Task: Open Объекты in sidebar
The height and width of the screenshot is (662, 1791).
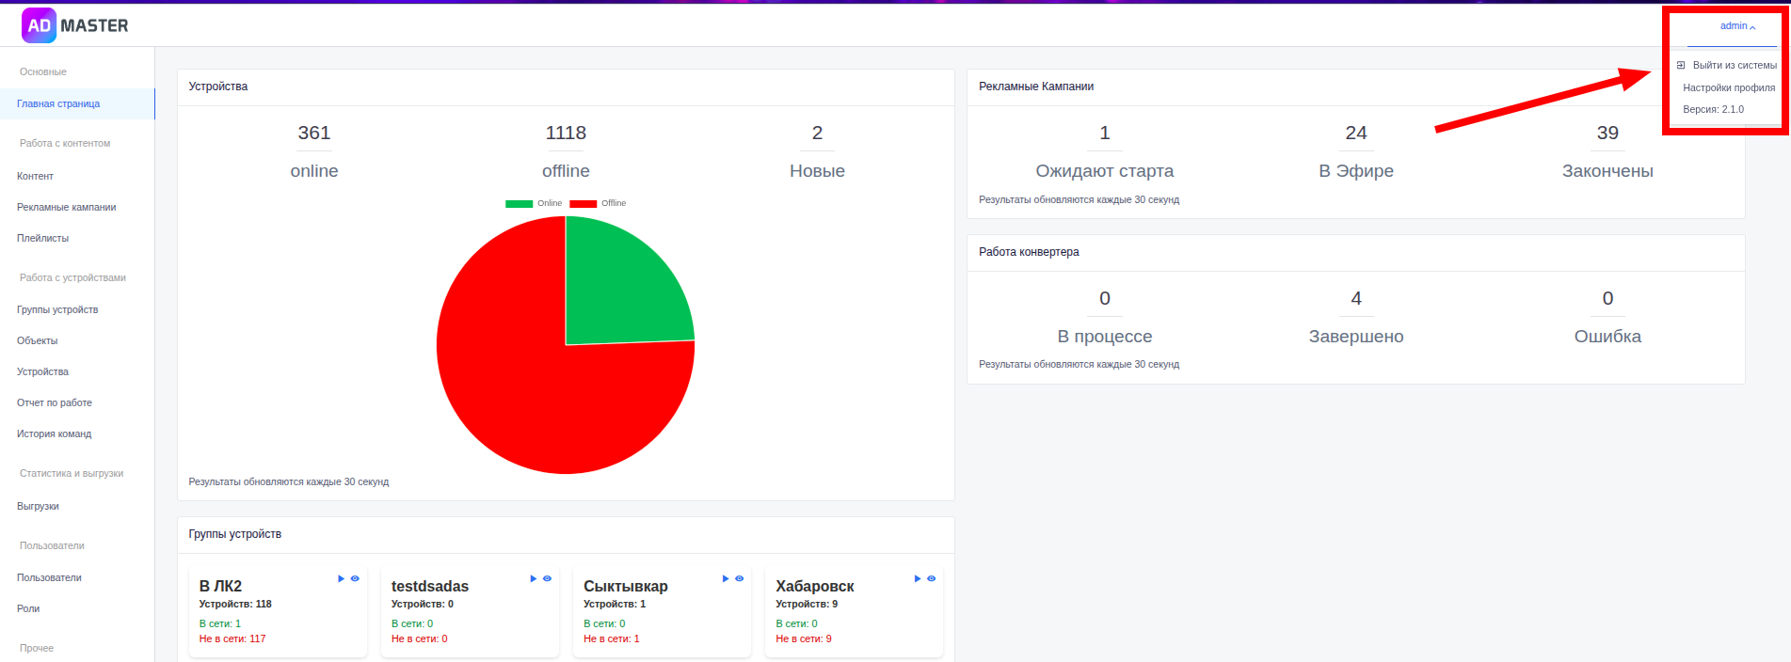Action: coord(37,340)
